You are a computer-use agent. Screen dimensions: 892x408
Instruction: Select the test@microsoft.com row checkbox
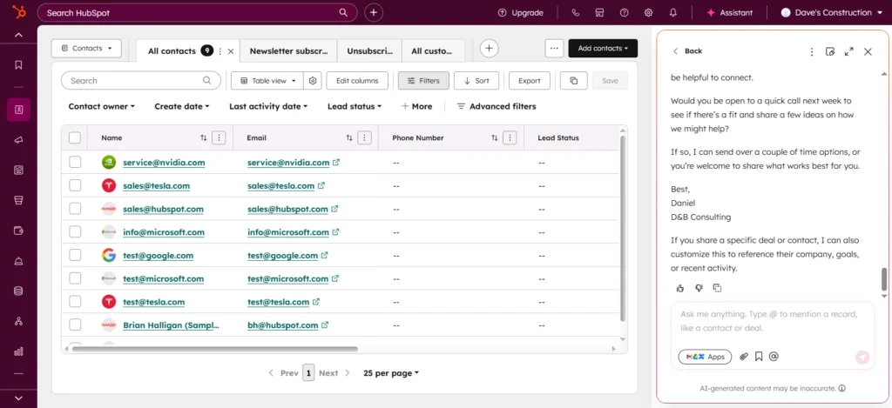pyautogui.click(x=75, y=278)
